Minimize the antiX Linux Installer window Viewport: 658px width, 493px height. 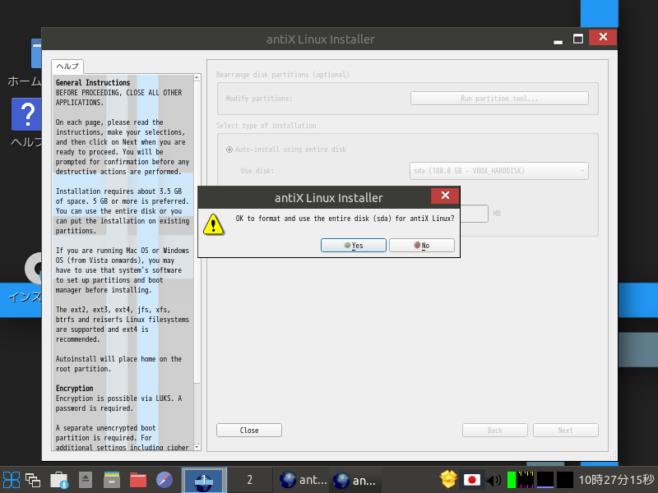click(558, 40)
